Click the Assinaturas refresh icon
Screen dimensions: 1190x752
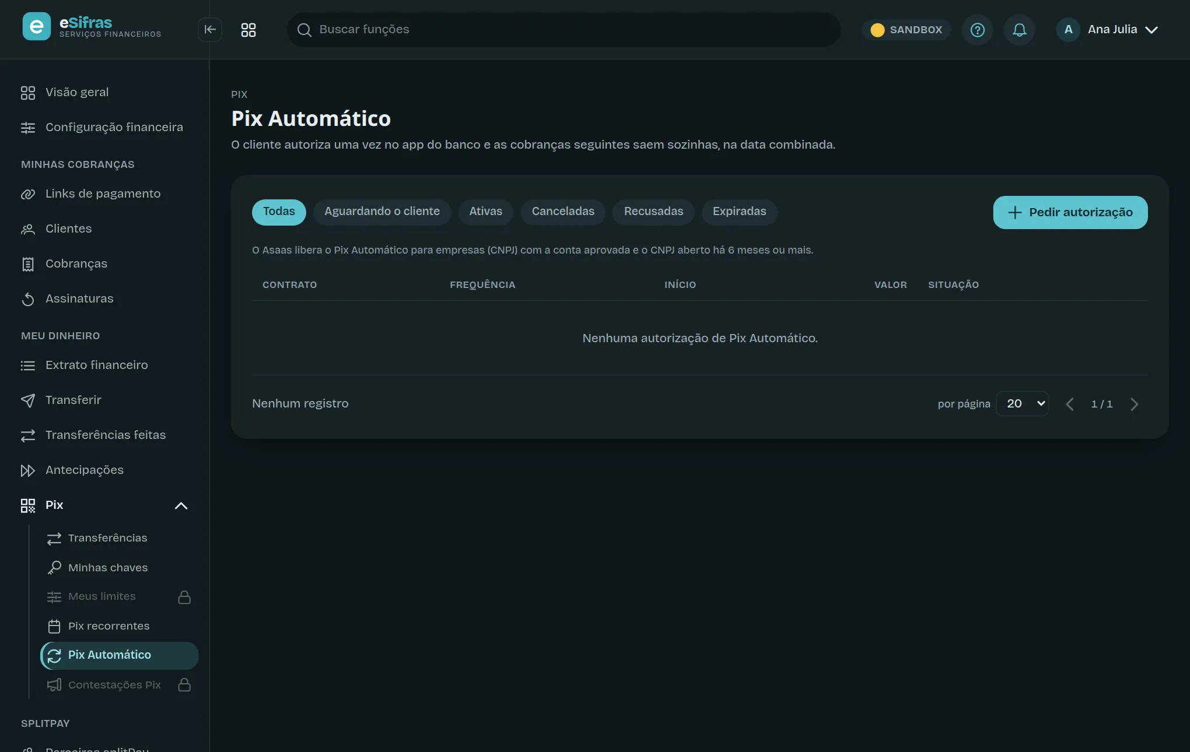(x=28, y=299)
